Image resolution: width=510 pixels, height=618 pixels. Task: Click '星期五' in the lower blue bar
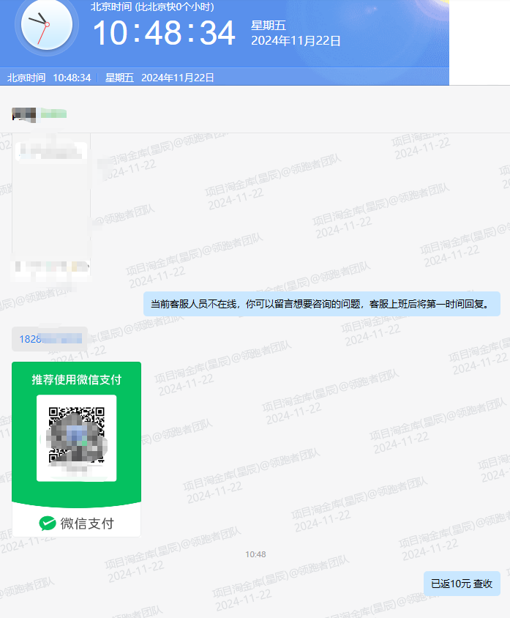coord(119,78)
